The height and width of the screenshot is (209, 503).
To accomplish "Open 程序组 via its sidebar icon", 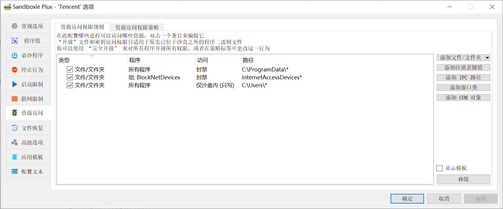I will [x=15, y=41].
